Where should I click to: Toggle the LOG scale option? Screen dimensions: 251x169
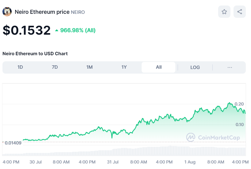coord(195,67)
